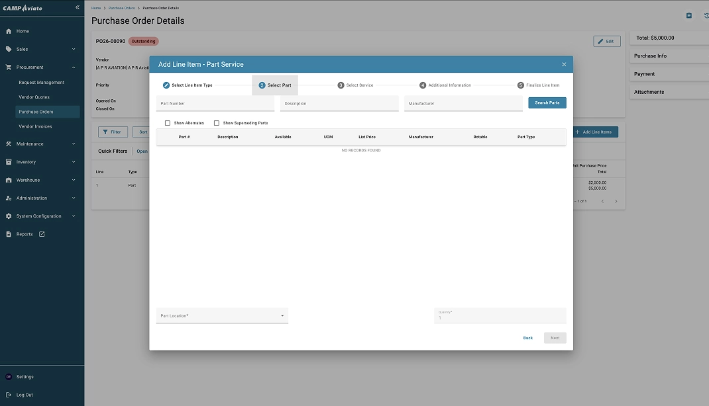The height and width of the screenshot is (406, 709).
Task: Click the Sales tag icon
Action: 9,49
